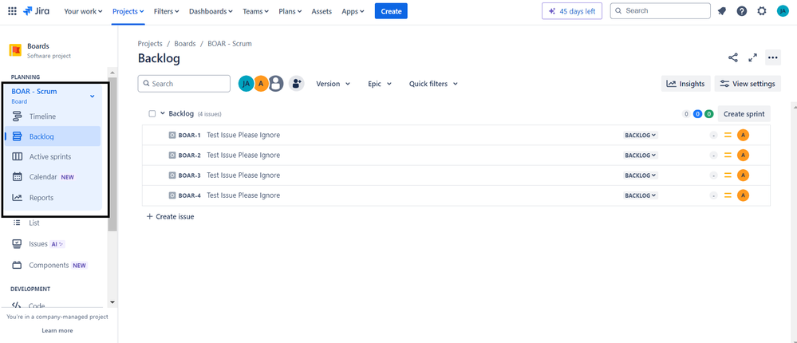Collapse the Backlog section chevron

(163, 114)
